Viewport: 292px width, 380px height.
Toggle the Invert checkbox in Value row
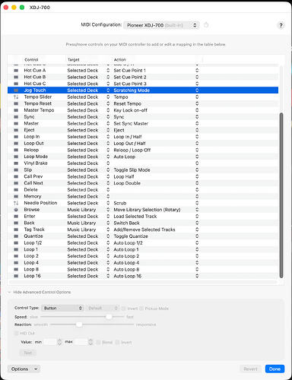[117, 342]
